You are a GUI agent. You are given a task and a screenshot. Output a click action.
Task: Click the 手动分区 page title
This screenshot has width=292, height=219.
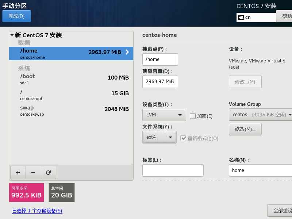pyautogui.click(x=15, y=6)
